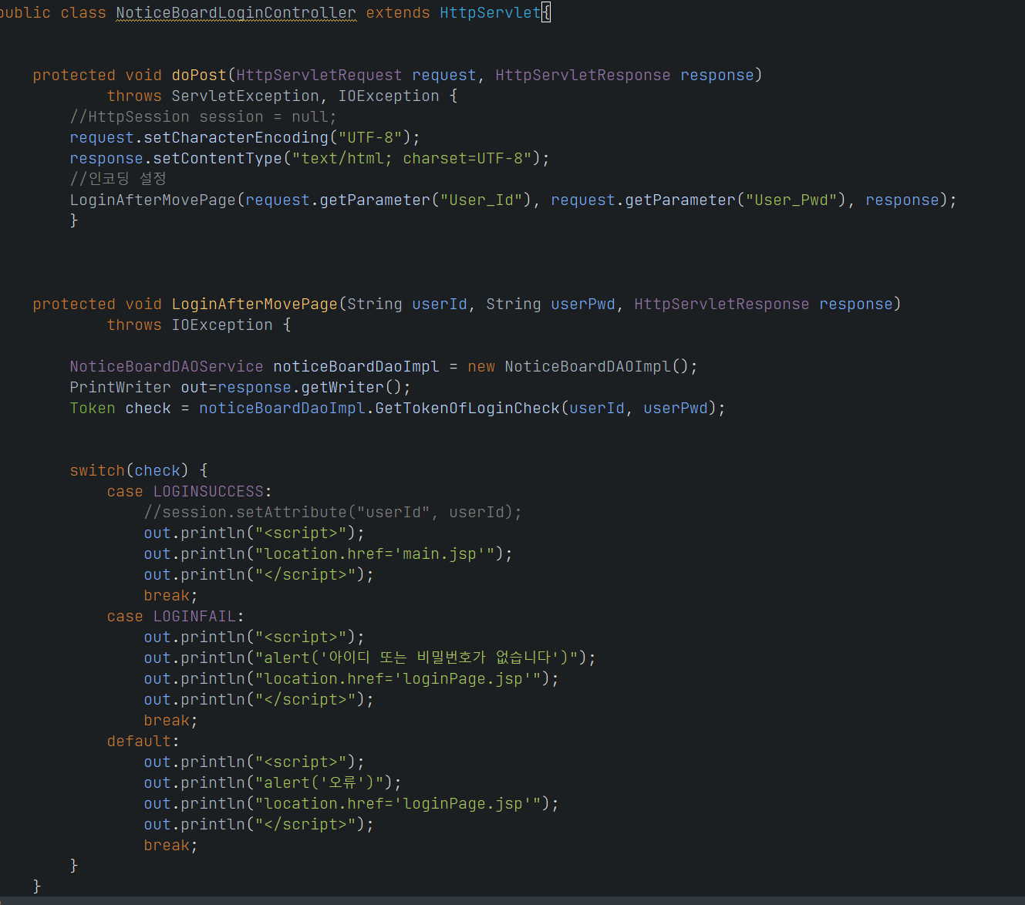Click ServletException in the throws clause
Viewport: 1025px width, 905px height.
pyautogui.click(x=245, y=96)
